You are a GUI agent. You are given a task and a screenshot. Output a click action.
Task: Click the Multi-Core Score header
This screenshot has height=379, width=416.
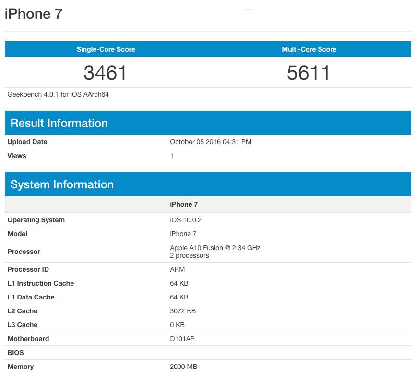[309, 49]
